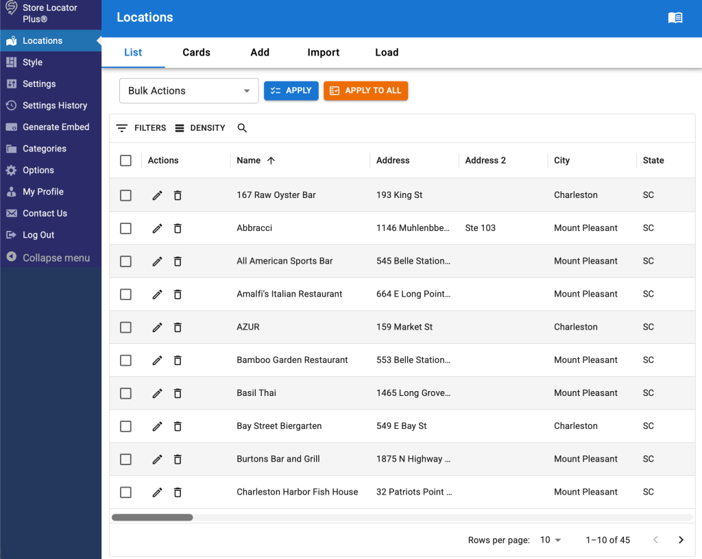702x559 pixels.
Task: Delete the AZUR location via trash icon
Action: pyautogui.click(x=178, y=327)
